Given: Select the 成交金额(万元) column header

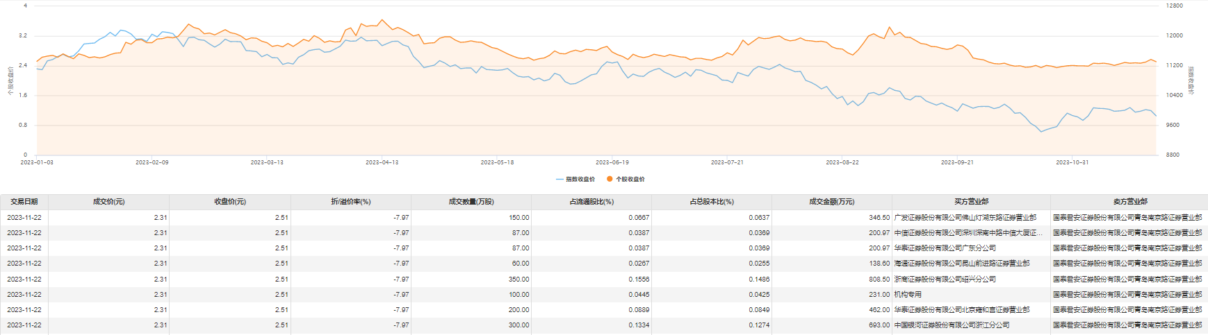Looking at the screenshot, I should pyautogui.click(x=832, y=202).
